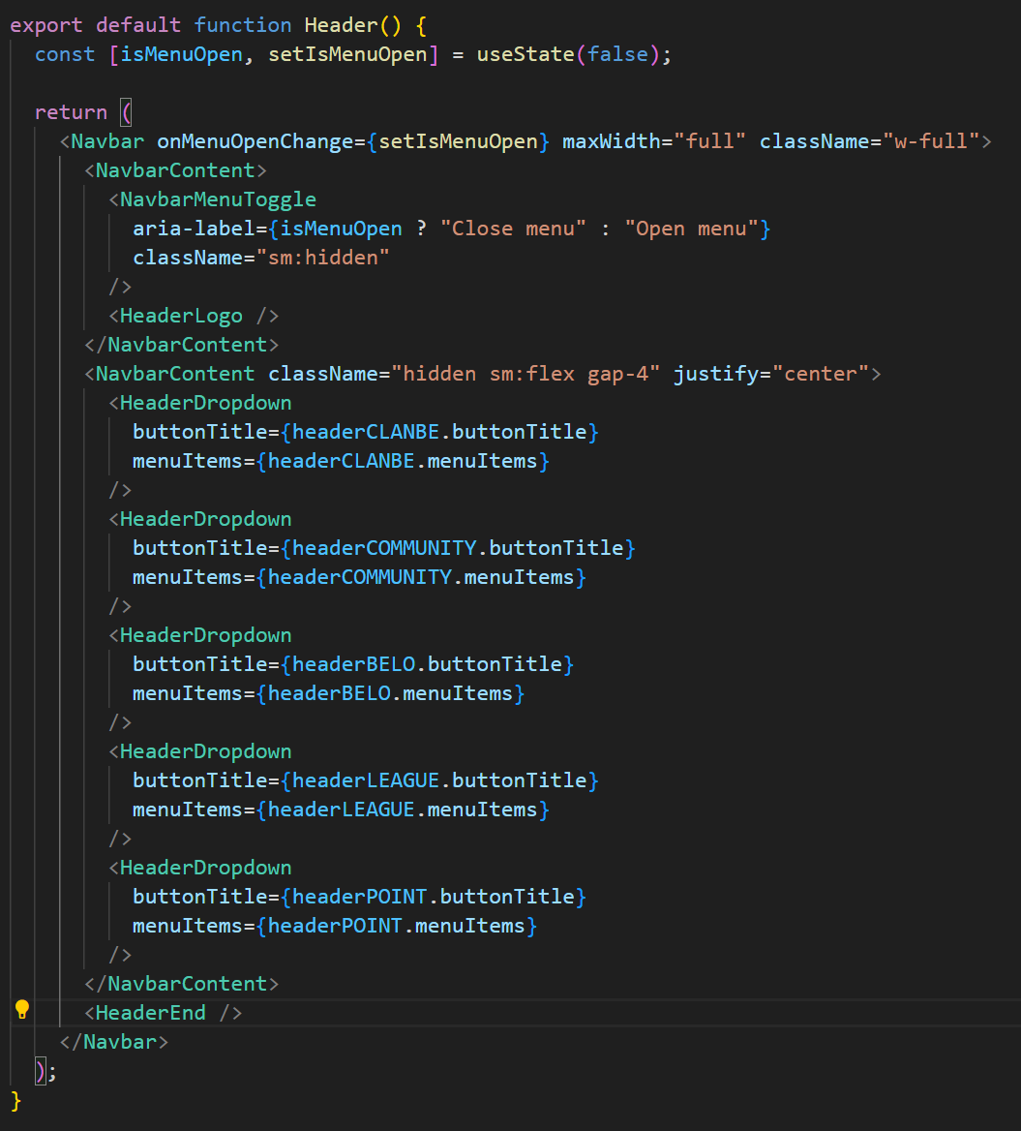Viewport: 1021px width, 1131px height.
Task: Click the justify "center" value
Action: point(821,374)
